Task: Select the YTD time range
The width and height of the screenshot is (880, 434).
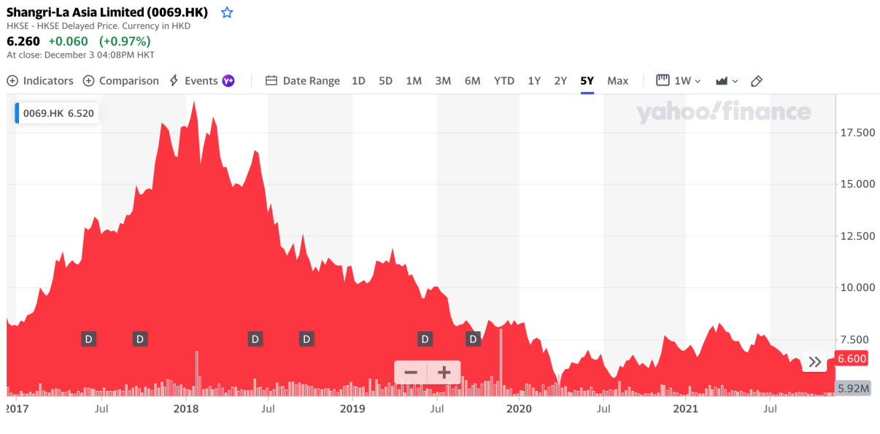Action: click(x=504, y=81)
